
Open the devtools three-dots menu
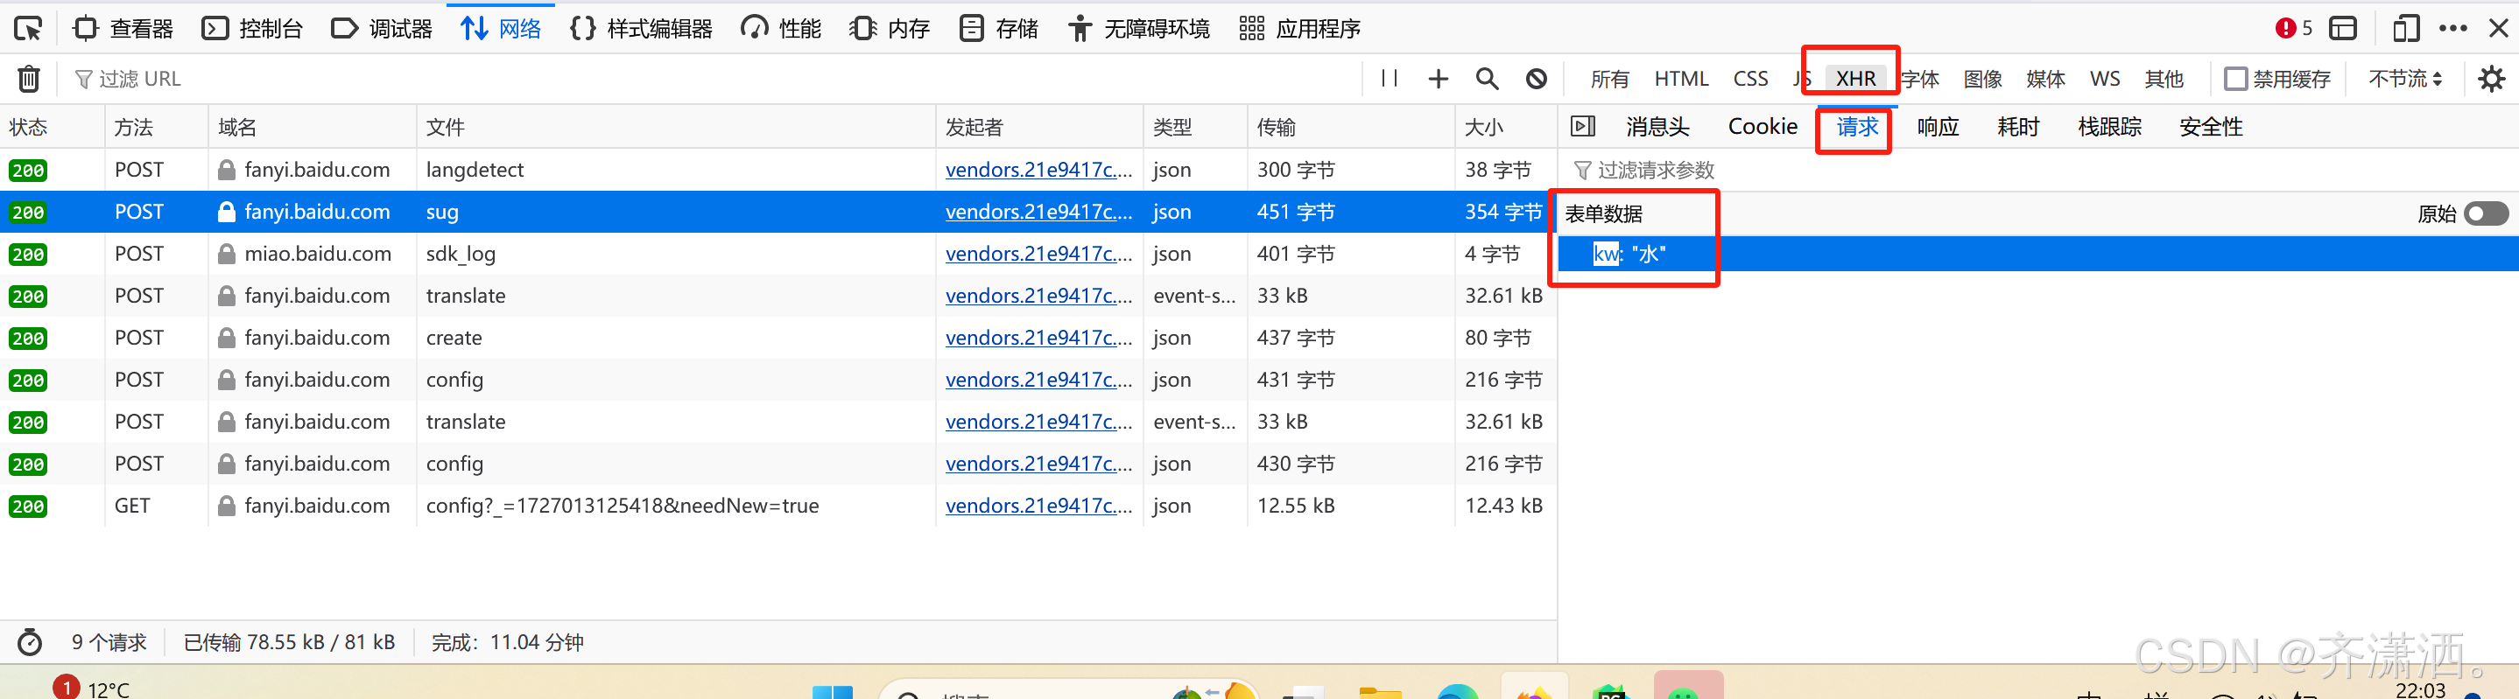(x=2452, y=28)
